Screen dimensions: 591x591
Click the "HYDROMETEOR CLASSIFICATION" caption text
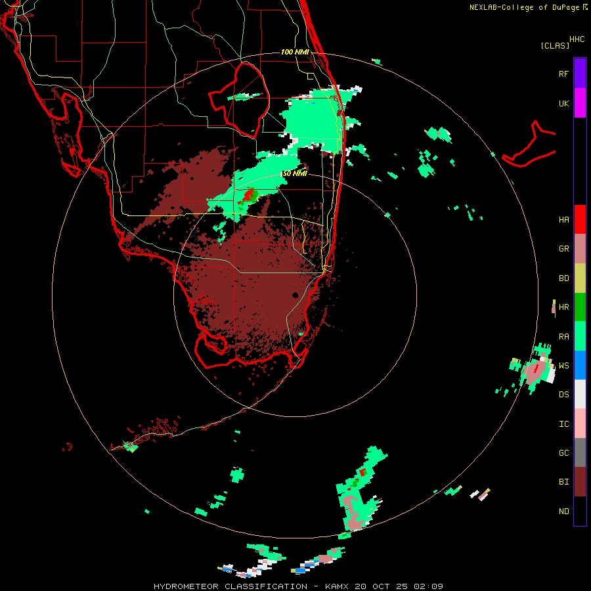(230, 586)
